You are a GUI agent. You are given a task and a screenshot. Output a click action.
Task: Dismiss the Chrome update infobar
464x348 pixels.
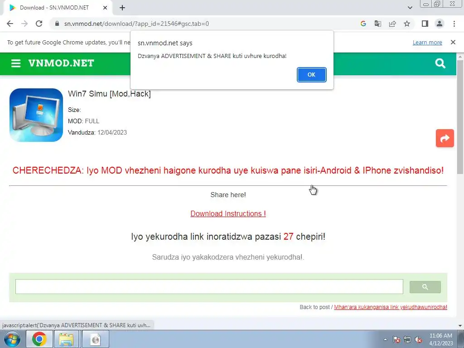(x=453, y=42)
